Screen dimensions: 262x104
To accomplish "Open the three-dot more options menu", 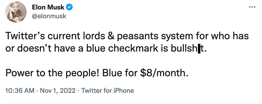I will click(x=252, y=7).
